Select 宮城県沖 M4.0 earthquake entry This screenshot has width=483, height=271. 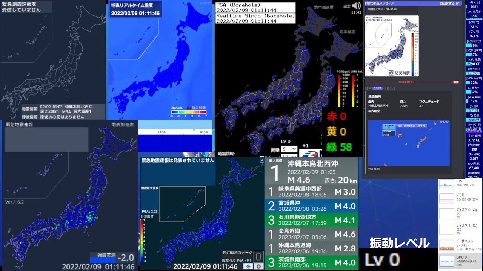(x=312, y=206)
